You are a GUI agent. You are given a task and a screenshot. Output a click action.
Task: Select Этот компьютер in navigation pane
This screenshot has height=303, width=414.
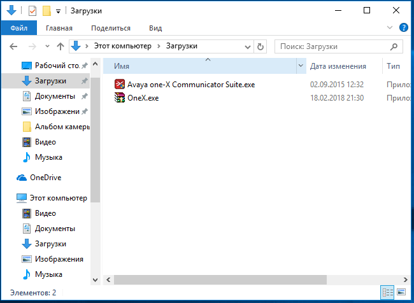tap(59, 198)
